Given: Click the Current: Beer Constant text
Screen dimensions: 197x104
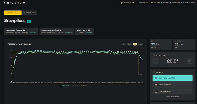Looking at the screenshot, I should point(172,97).
